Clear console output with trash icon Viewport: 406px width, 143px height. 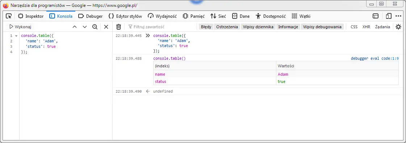tap(118, 27)
